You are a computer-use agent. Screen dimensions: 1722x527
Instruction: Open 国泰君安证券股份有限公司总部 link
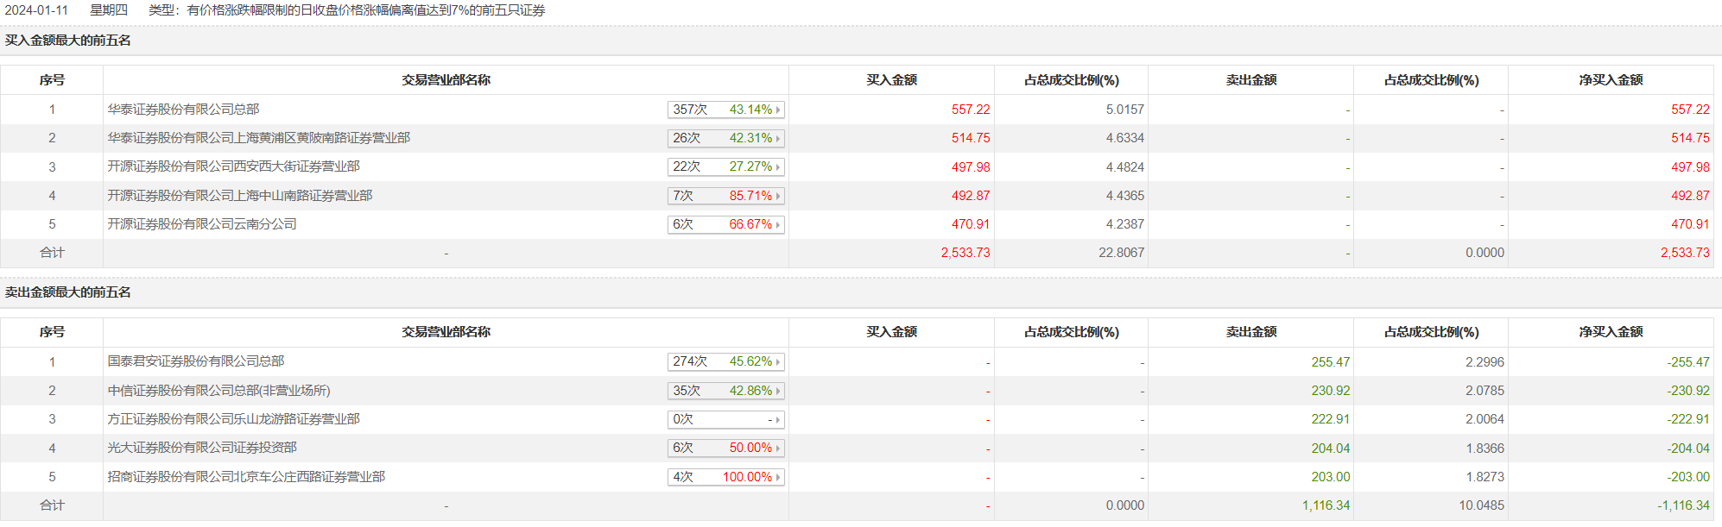pos(195,361)
